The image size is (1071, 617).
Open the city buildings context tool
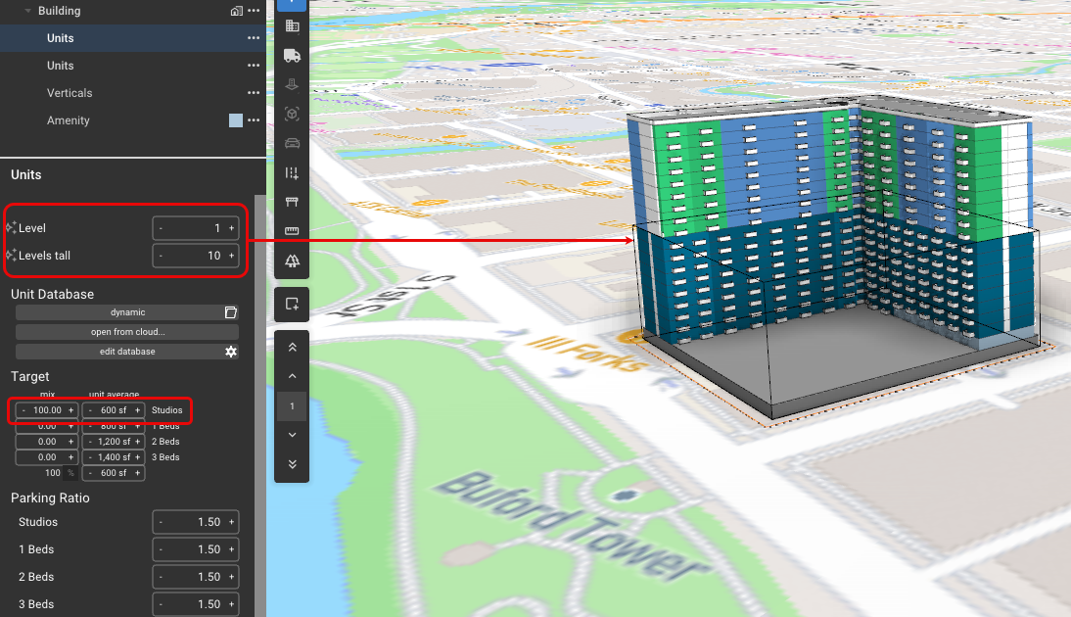coord(292,25)
